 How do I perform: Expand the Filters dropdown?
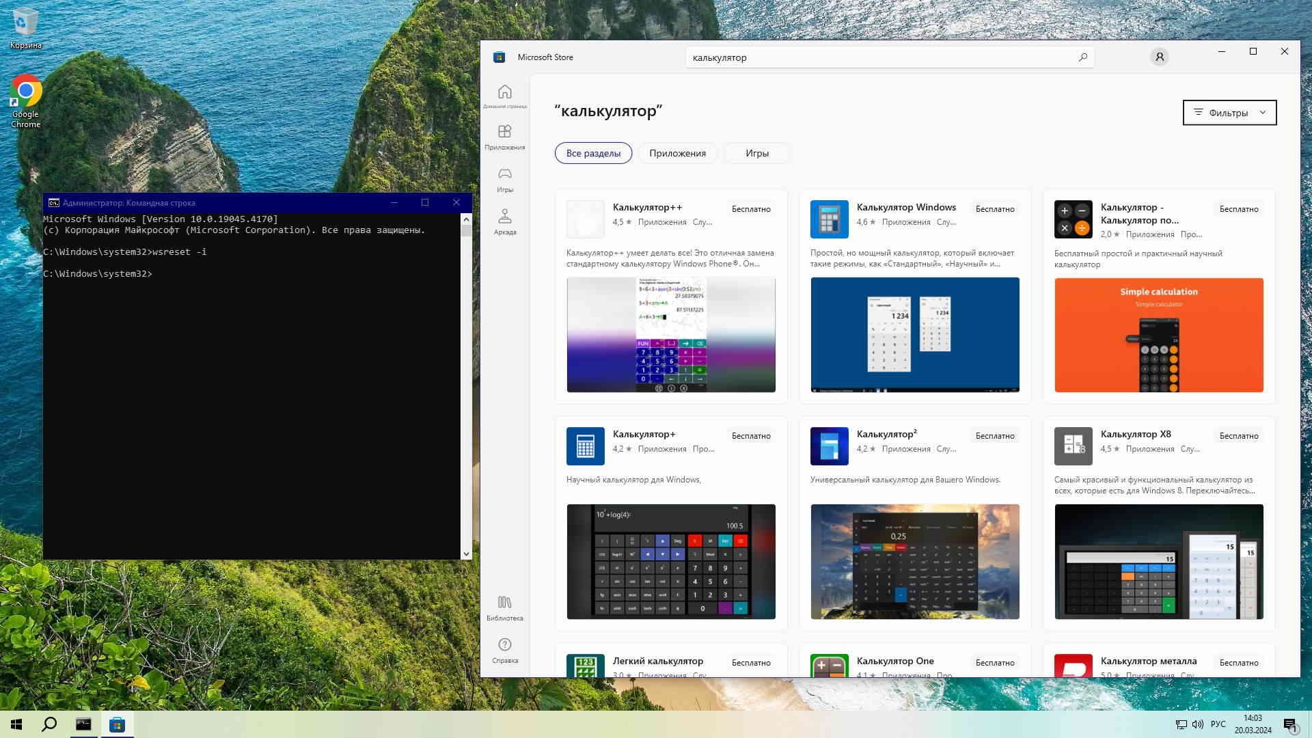click(x=1229, y=113)
